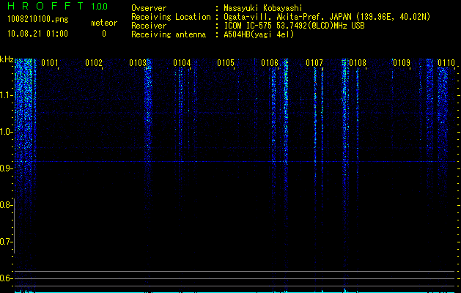Click the 1.0 kHz axis label
This screenshot has height=293, width=461.
tap(7, 132)
